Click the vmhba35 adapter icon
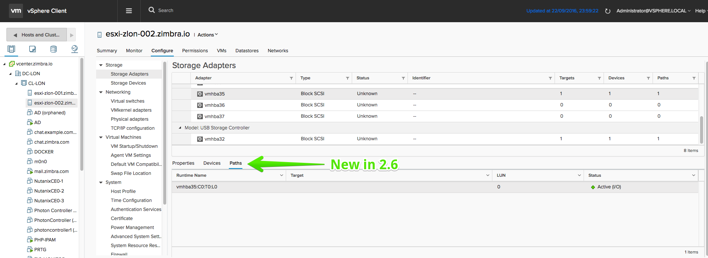Viewport: 708px width, 258px height. 200,94
